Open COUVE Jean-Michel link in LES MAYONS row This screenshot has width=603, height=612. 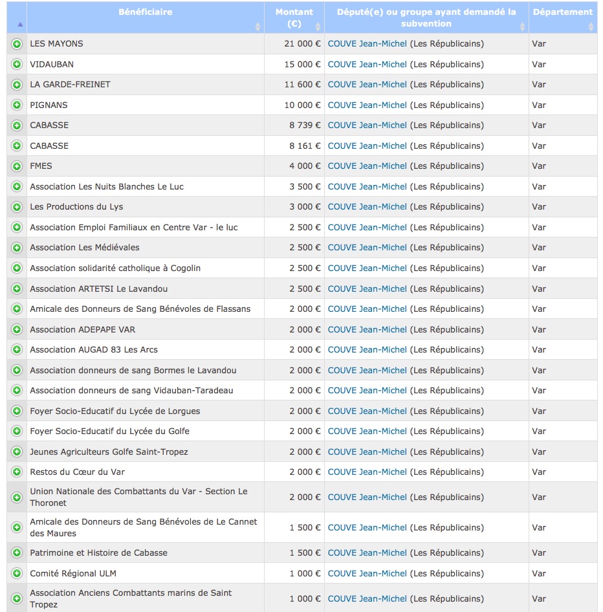tap(367, 44)
